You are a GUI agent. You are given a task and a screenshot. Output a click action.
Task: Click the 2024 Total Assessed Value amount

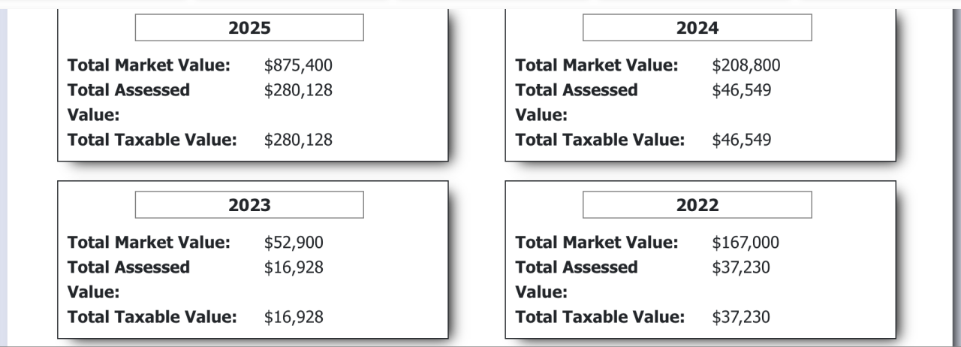pyautogui.click(x=741, y=90)
